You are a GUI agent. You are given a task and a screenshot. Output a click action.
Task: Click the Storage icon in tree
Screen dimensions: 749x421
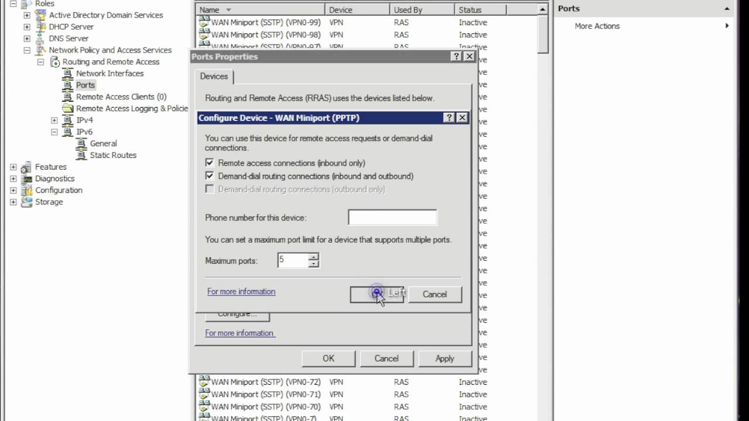point(26,202)
